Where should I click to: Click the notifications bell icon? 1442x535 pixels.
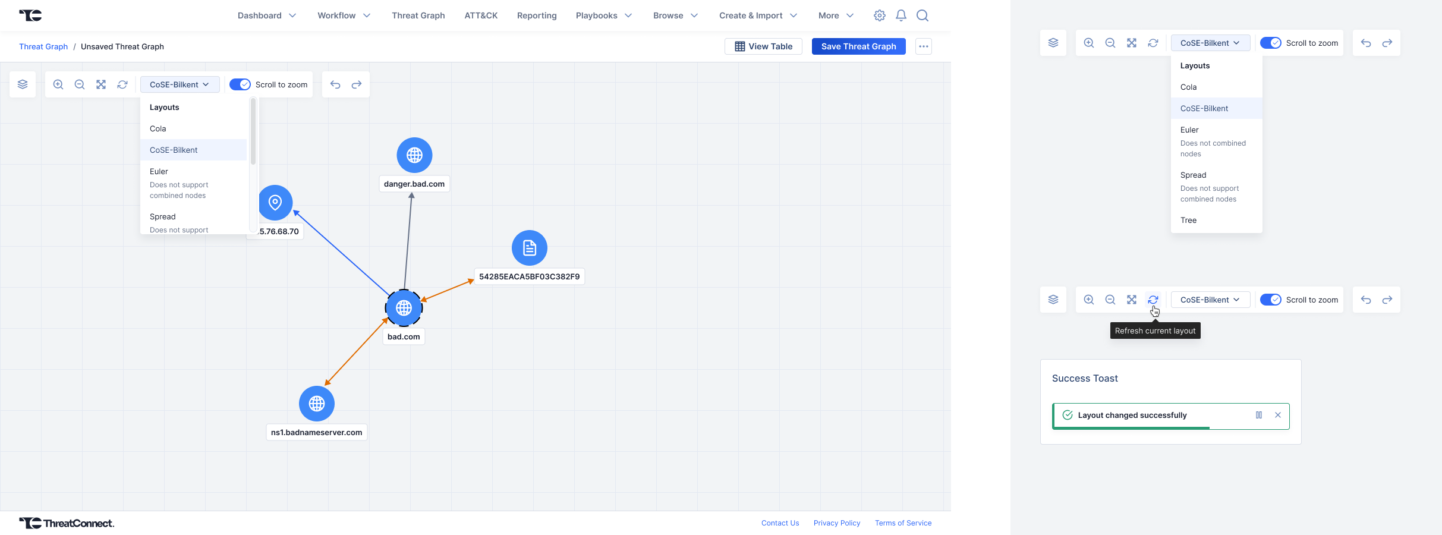point(901,15)
